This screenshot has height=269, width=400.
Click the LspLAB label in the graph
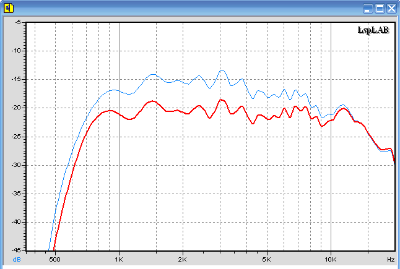point(373,30)
